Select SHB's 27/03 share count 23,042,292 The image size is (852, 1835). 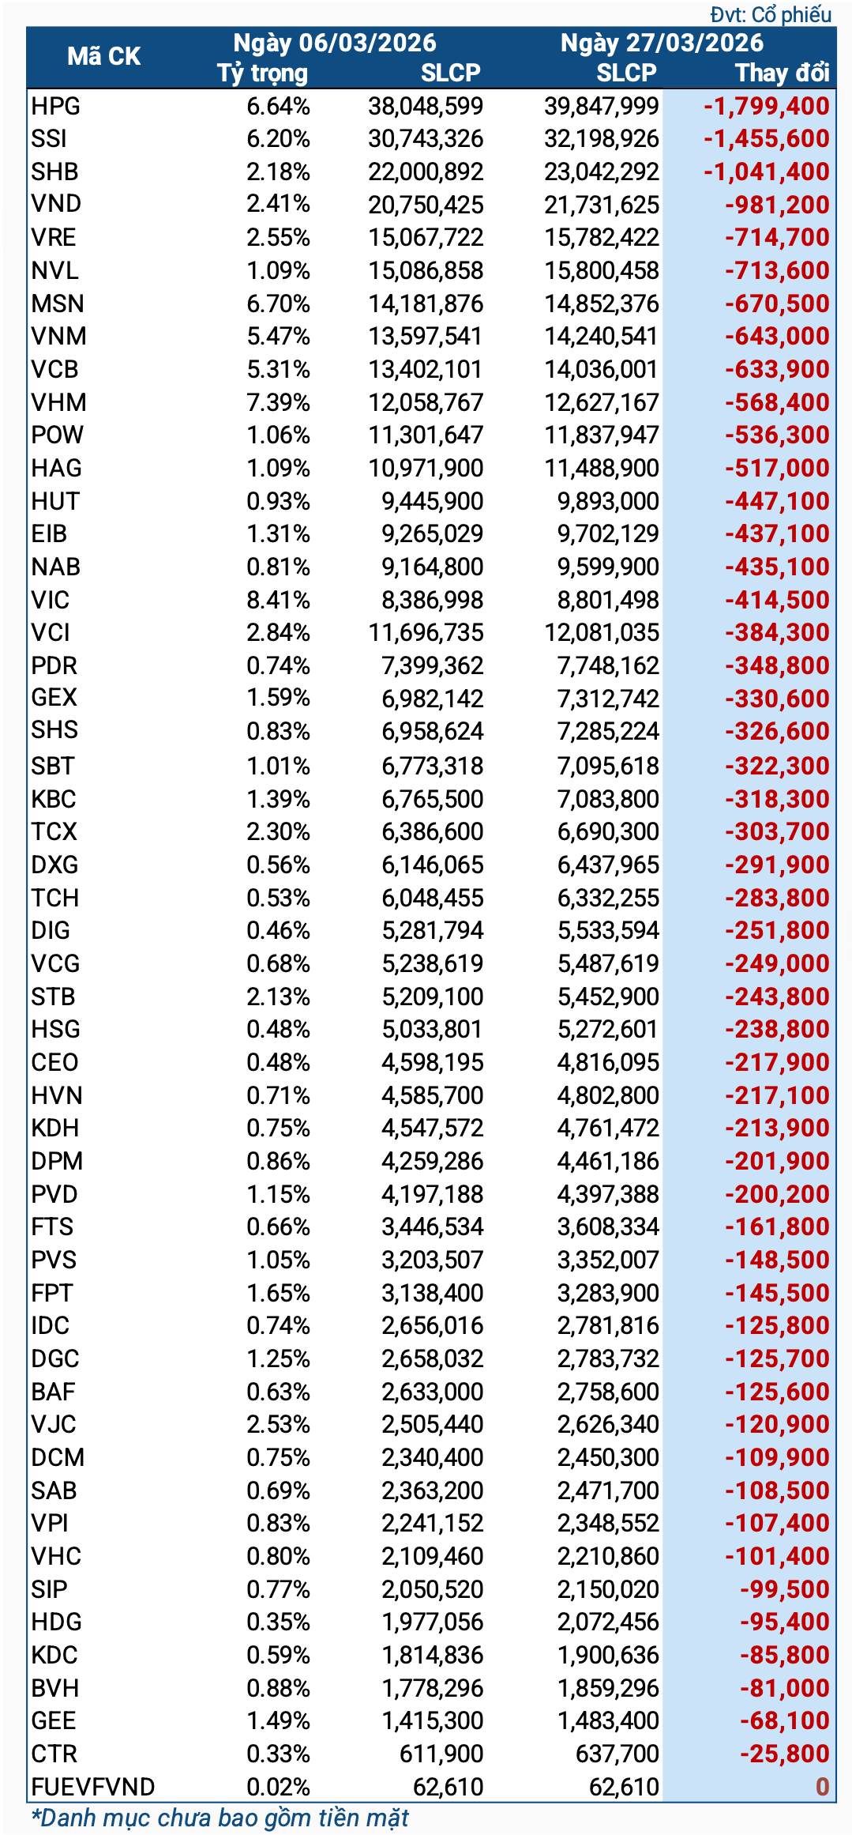pos(601,171)
